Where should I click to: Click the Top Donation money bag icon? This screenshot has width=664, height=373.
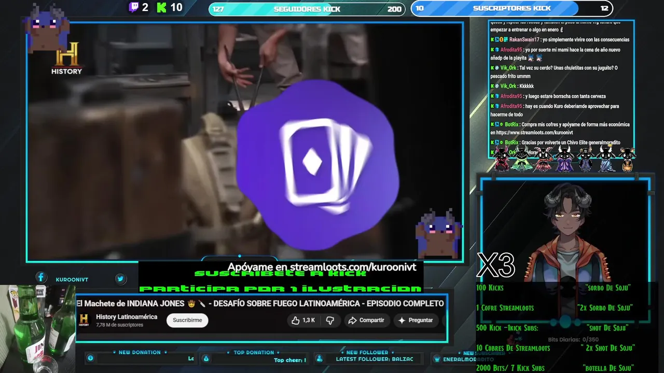(x=205, y=358)
